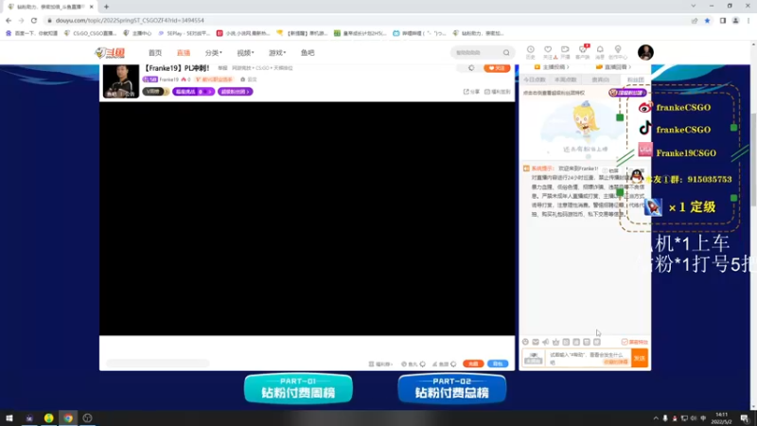Click the fourth square icon after crown
757x426 pixels.
click(x=597, y=342)
